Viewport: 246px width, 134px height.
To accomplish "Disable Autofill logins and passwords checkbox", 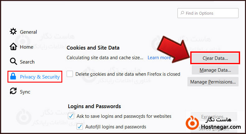I will point(80,127).
